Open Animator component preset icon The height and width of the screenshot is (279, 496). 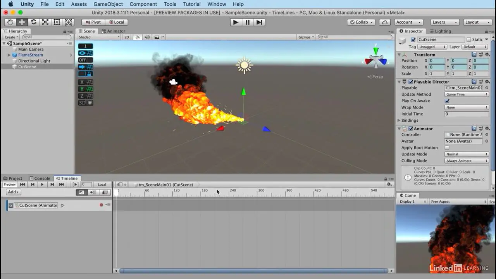(x=481, y=128)
